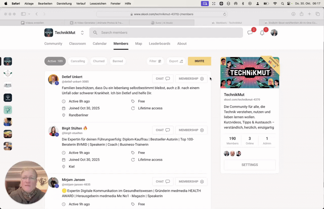
Task: Open the chat messages icon with badge
Action: click(250, 32)
